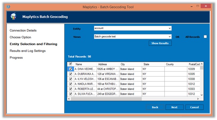Click the Back button
Screen dimensions: 217x120
tap(155, 107)
